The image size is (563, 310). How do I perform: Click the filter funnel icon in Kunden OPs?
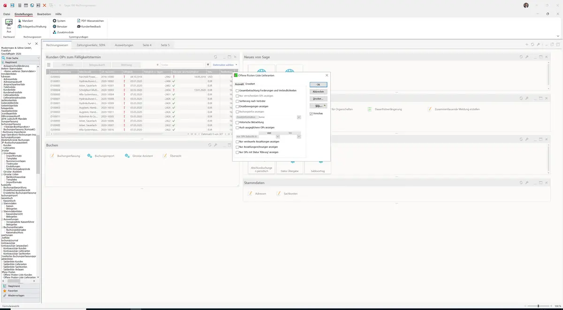pyautogui.click(x=208, y=65)
